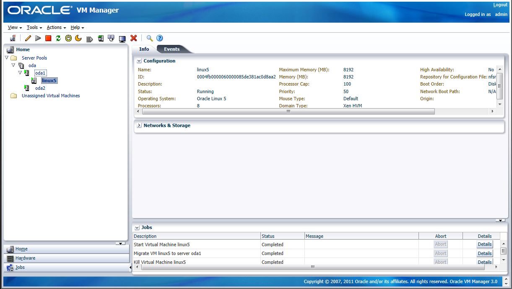Click the oda1 server icon in the tree
512x289 pixels.
tap(27, 73)
